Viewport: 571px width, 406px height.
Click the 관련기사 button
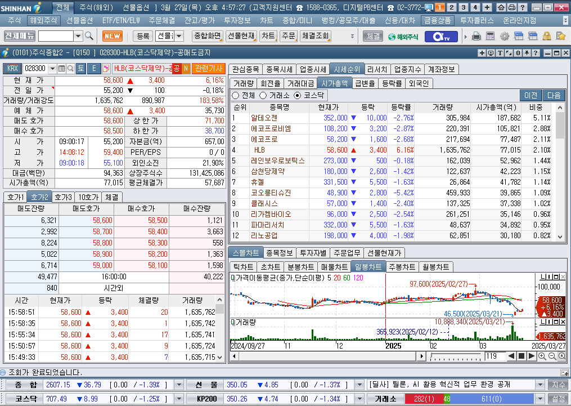[x=209, y=69]
